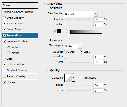Open the Pattern Overlay settings
The image size is (127, 107).
point(16,76)
